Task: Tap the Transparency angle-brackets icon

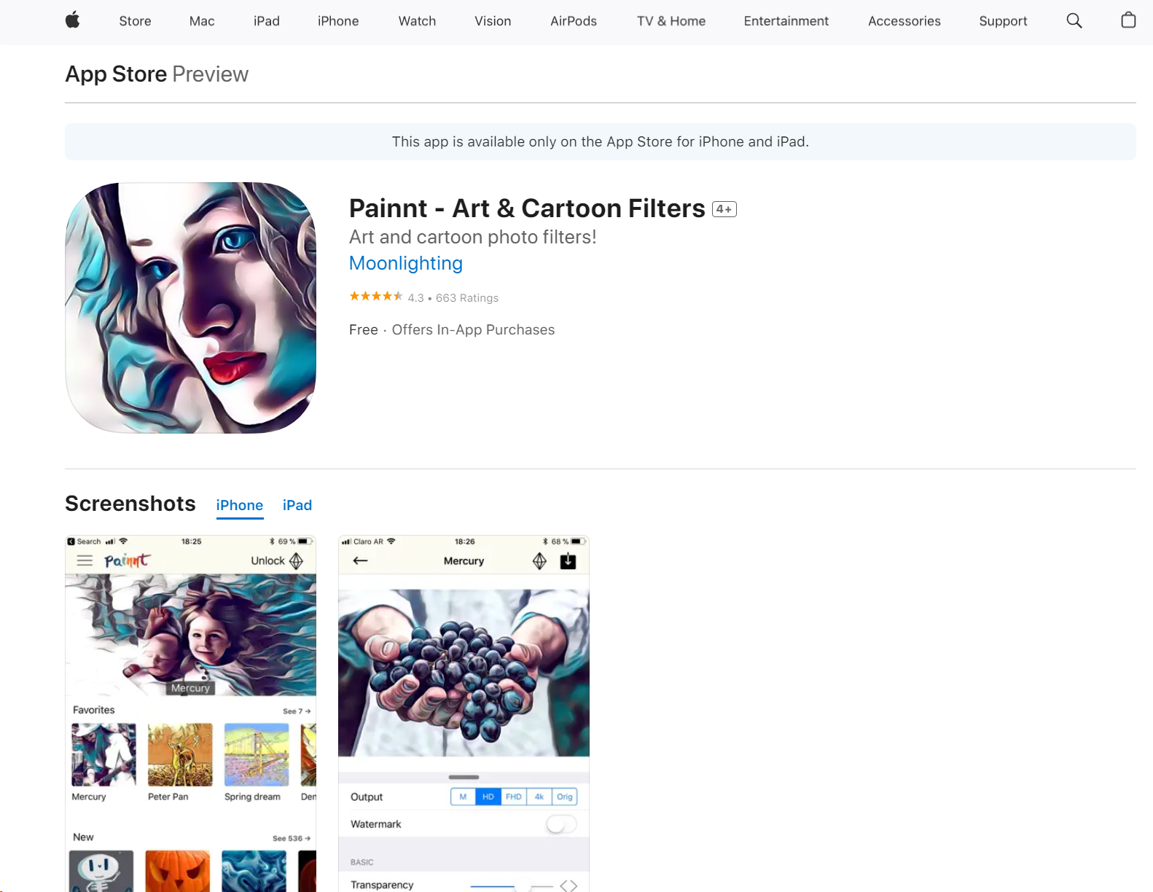Action: [568, 885]
